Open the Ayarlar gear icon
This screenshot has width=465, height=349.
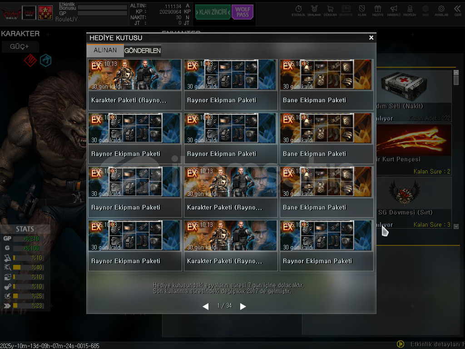441,10
